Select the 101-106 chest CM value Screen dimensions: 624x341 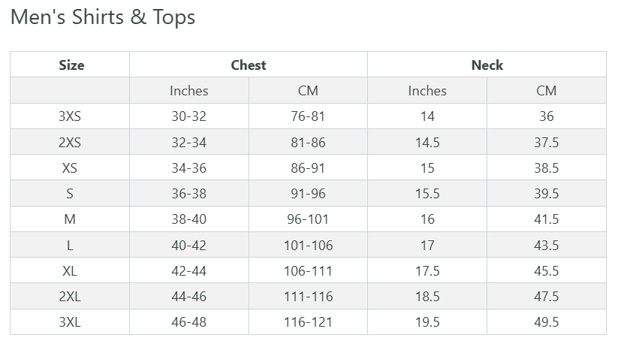point(308,246)
